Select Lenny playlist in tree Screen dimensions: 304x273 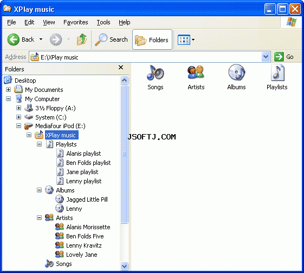[x=84, y=181]
